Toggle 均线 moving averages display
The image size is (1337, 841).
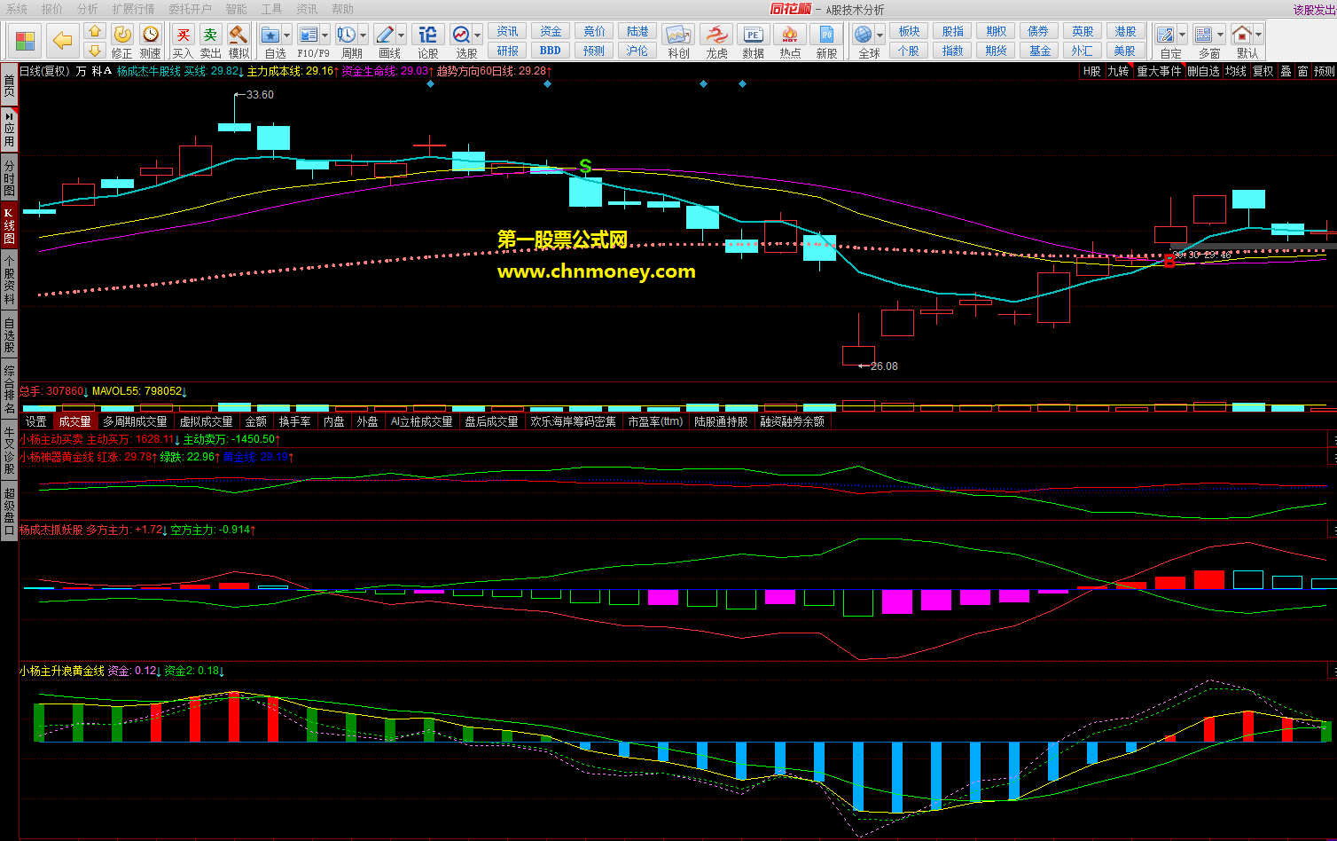click(1235, 71)
